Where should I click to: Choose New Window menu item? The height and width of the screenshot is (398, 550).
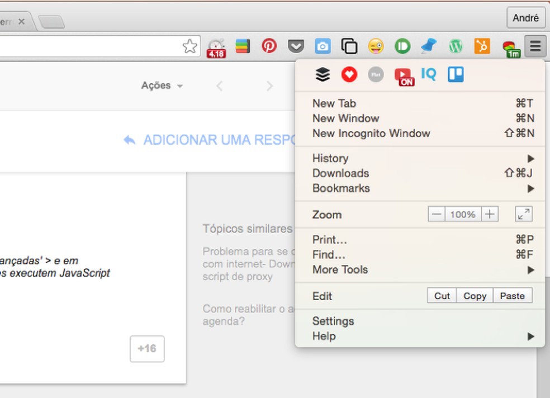[x=420, y=119]
